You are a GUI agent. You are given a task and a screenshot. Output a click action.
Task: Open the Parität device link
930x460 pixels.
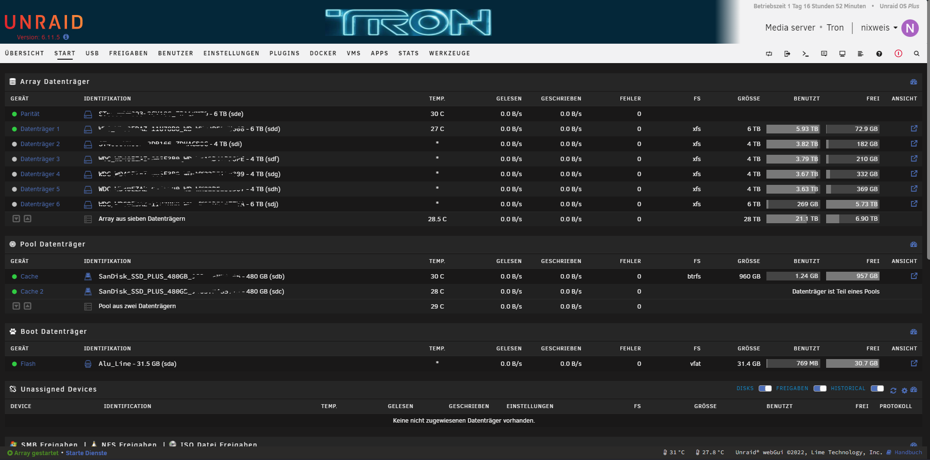click(x=30, y=114)
